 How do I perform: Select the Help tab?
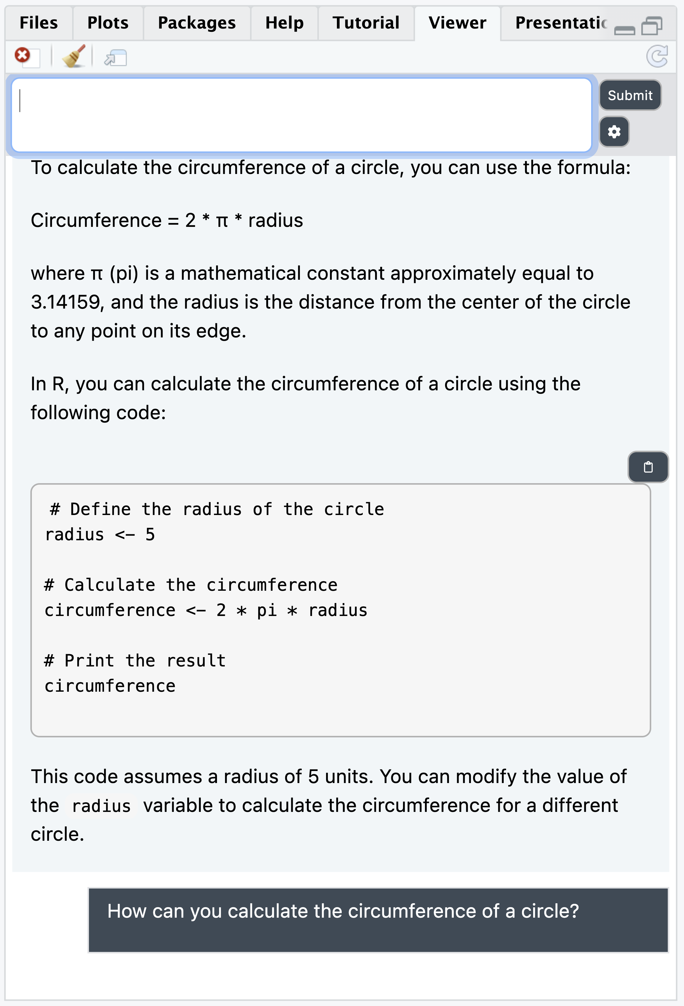click(x=284, y=23)
